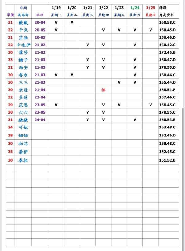Click the 單價 header cell

pos(10,15)
